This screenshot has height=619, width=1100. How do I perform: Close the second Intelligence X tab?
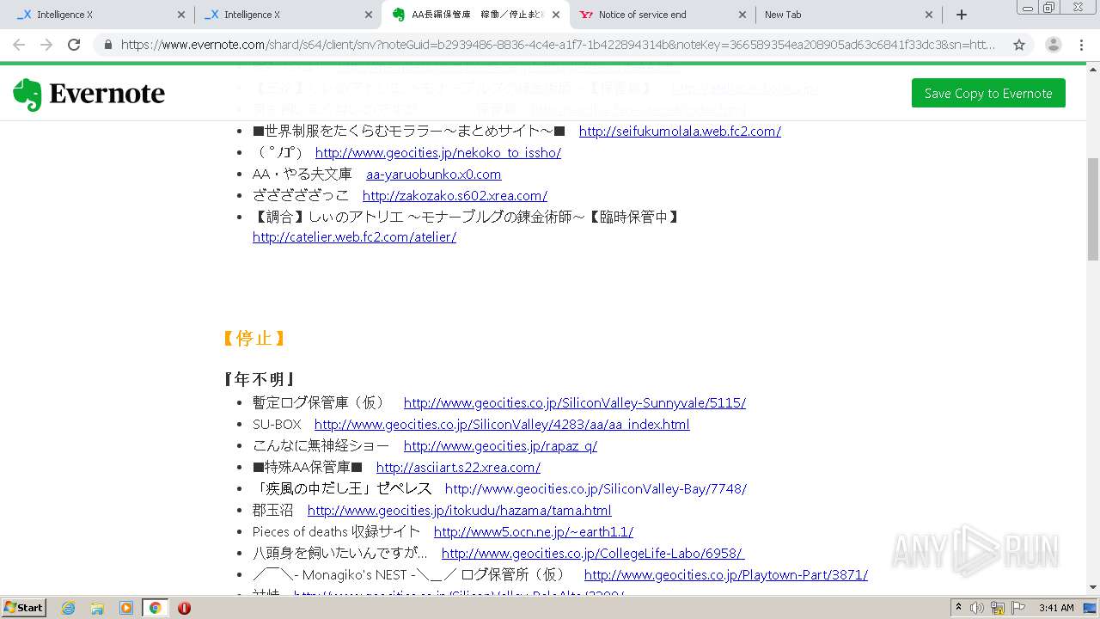[x=369, y=15]
